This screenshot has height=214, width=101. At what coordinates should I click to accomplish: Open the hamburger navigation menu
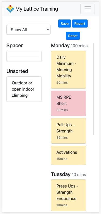(88, 9)
